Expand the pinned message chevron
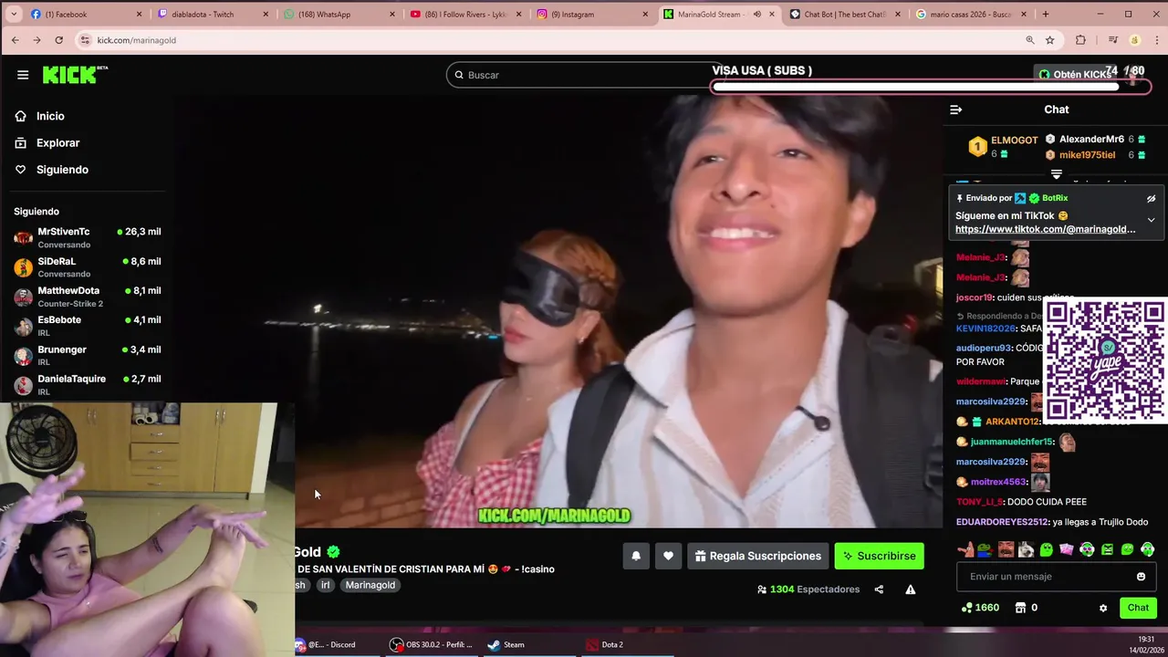The image size is (1168, 657). point(1151,220)
